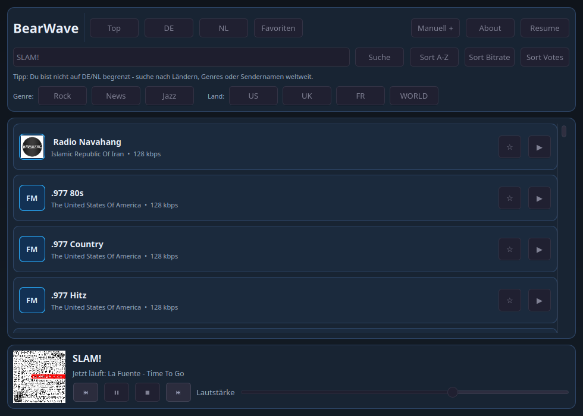583x416 pixels.
Task: Filter by UK country
Action: click(x=307, y=96)
